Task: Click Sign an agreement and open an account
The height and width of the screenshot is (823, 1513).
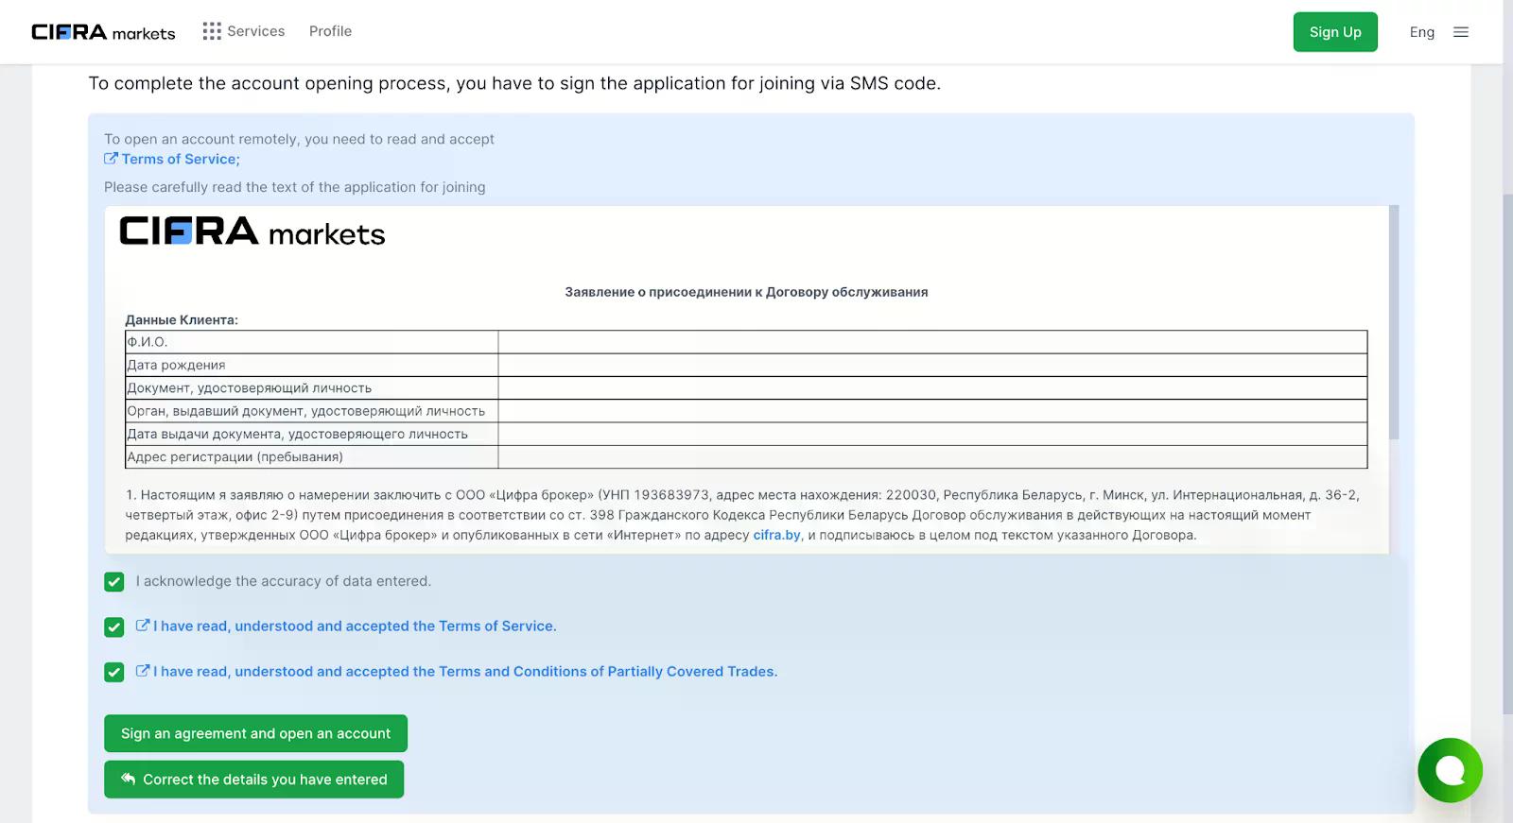Action: point(255,733)
